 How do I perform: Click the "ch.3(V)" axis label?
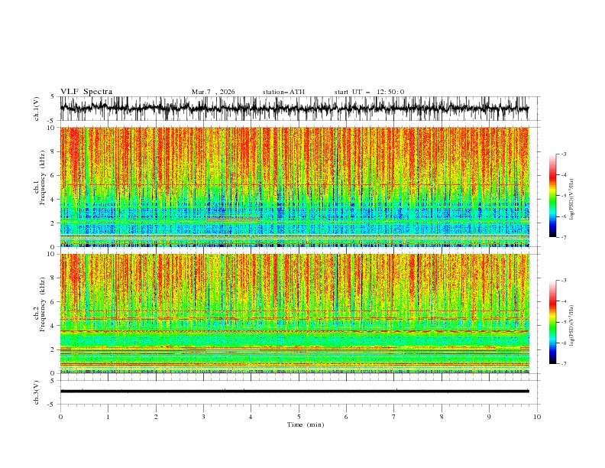click(x=37, y=392)
